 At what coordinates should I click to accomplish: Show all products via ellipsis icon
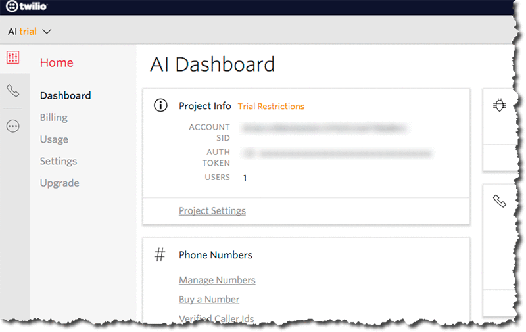tap(13, 126)
